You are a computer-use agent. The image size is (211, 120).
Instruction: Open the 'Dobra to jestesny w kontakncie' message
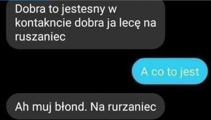pos(86,25)
